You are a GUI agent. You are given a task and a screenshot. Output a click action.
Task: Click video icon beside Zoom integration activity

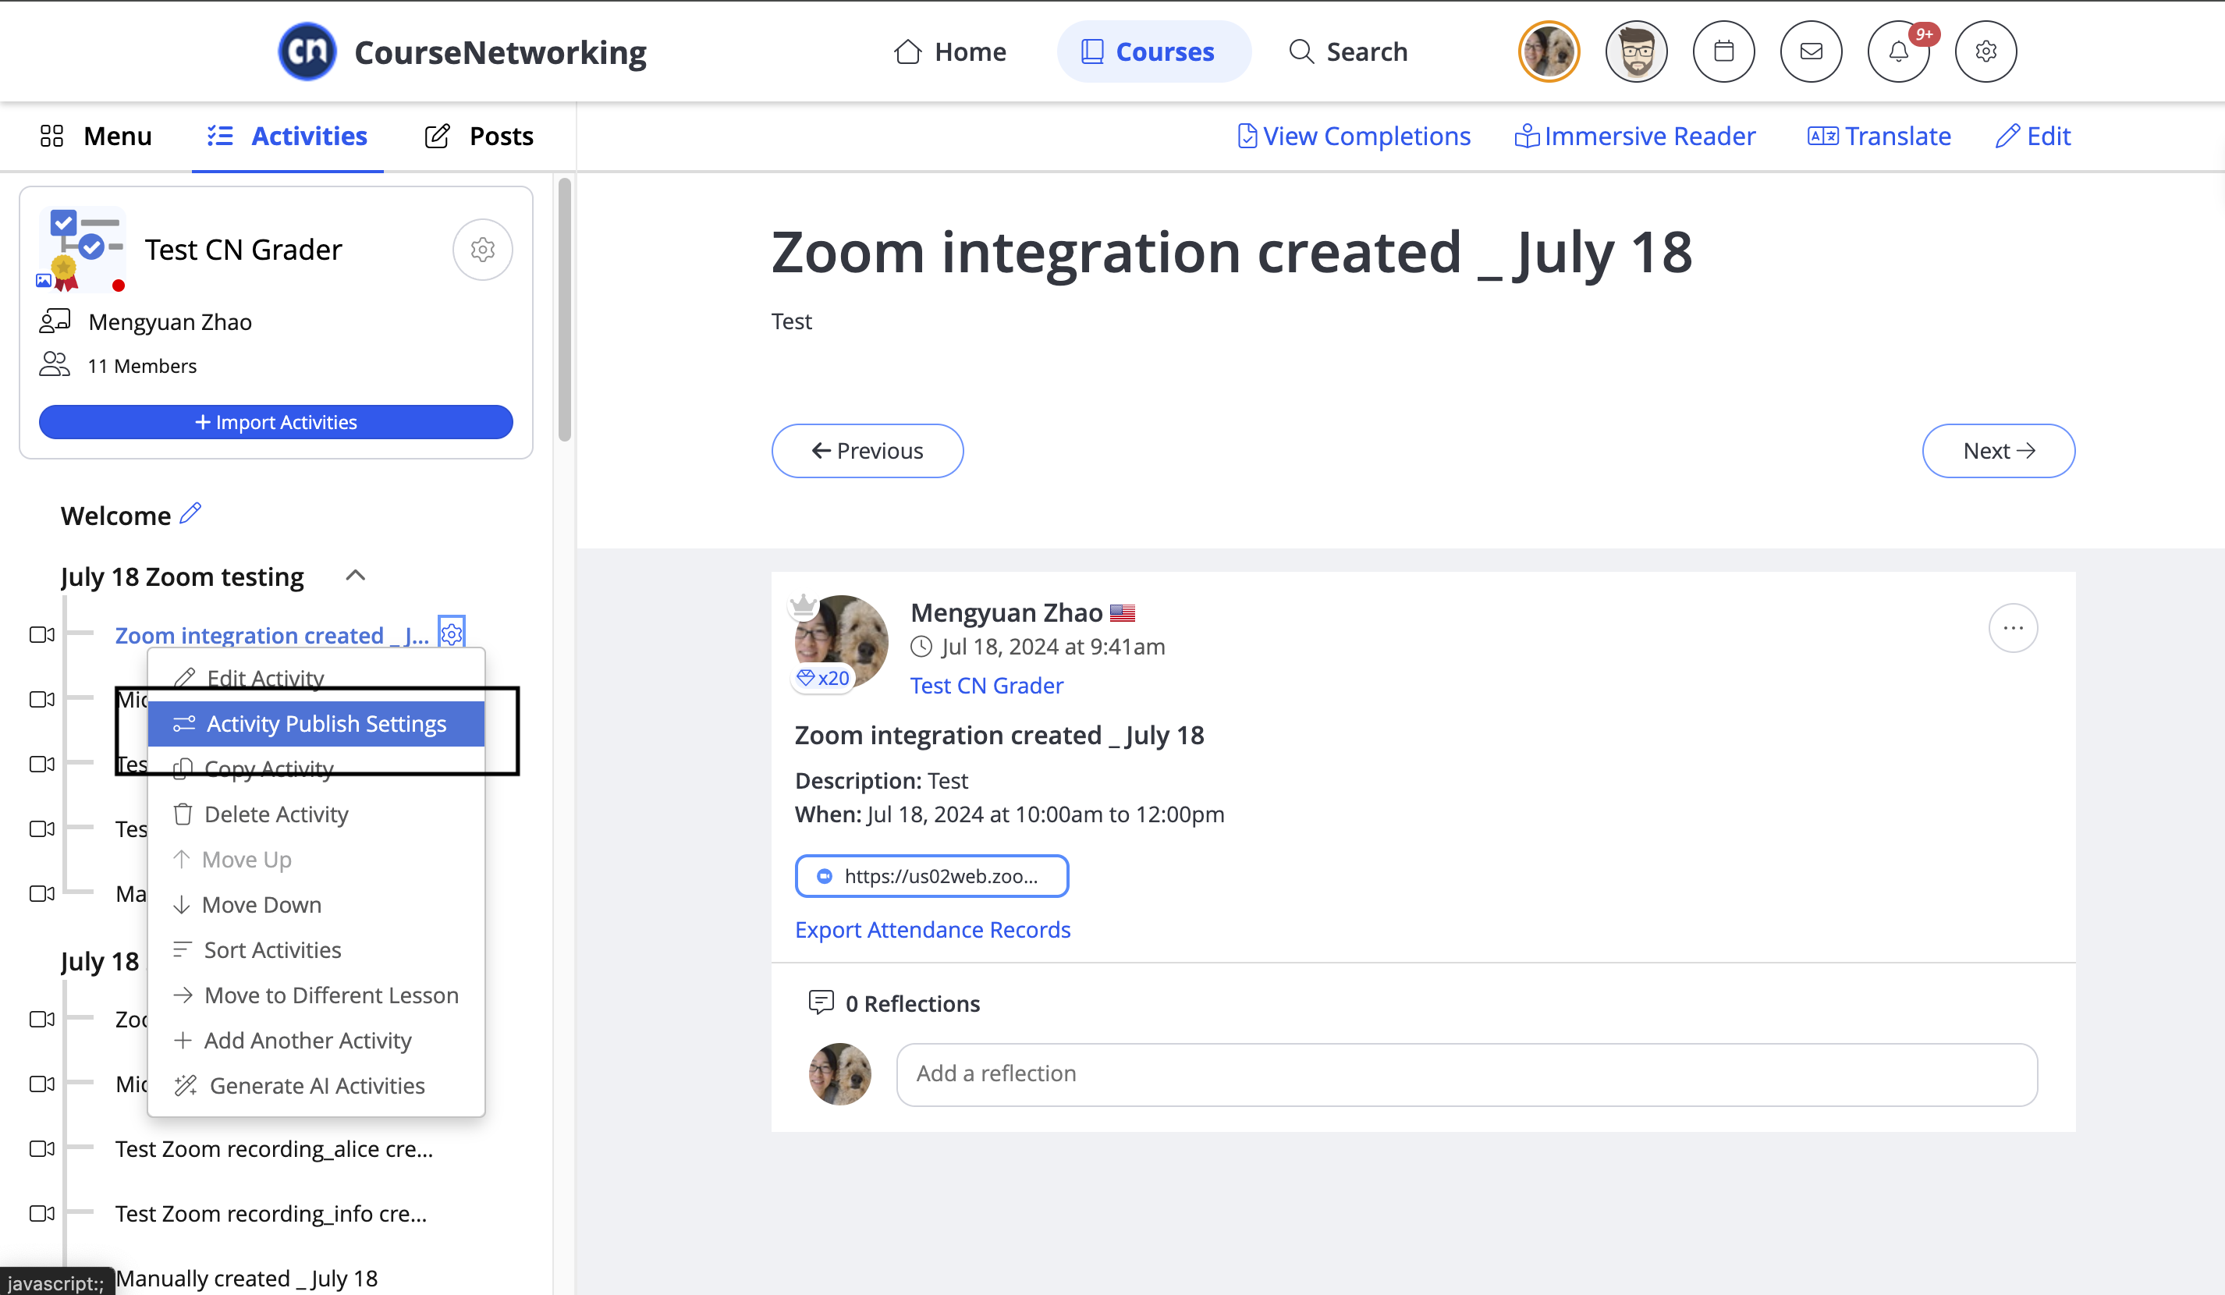pos(42,635)
